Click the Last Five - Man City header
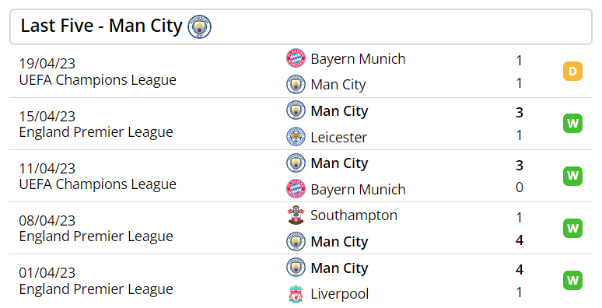 [x=301, y=27]
